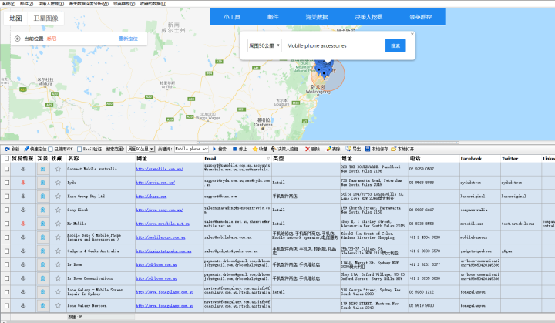Click the red anchor icon in the Mr Mobile row
This screenshot has width=555, height=323.
point(23,224)
